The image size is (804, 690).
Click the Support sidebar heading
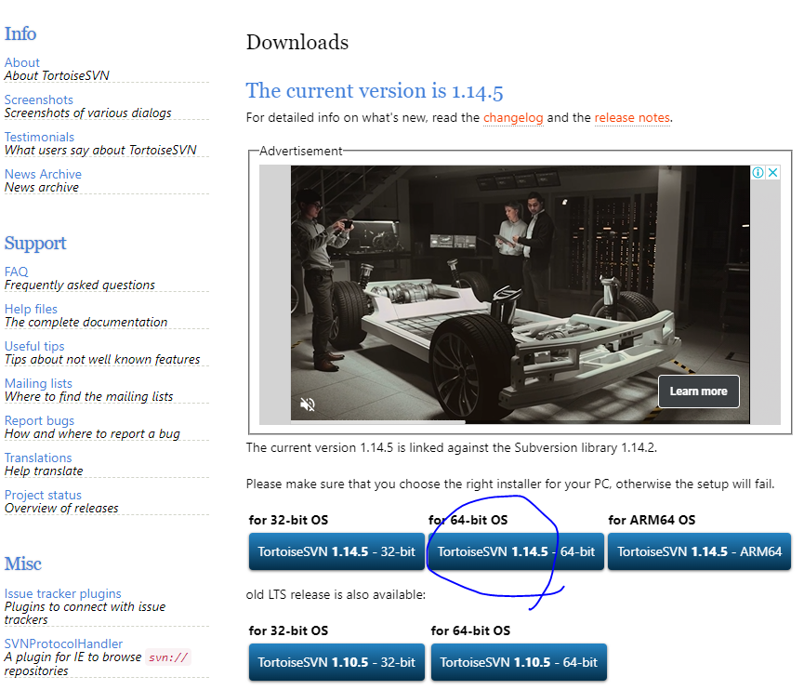[x=35, y=243]
